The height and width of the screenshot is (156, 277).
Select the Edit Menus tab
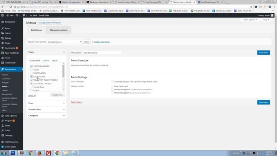[x=36, y=30]
